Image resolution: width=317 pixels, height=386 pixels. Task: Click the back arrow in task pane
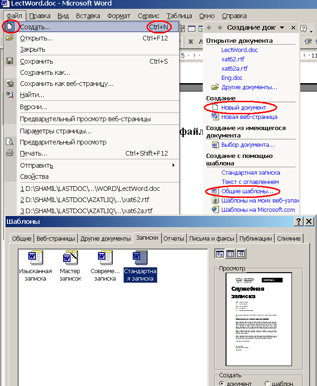tap(209, 27)
